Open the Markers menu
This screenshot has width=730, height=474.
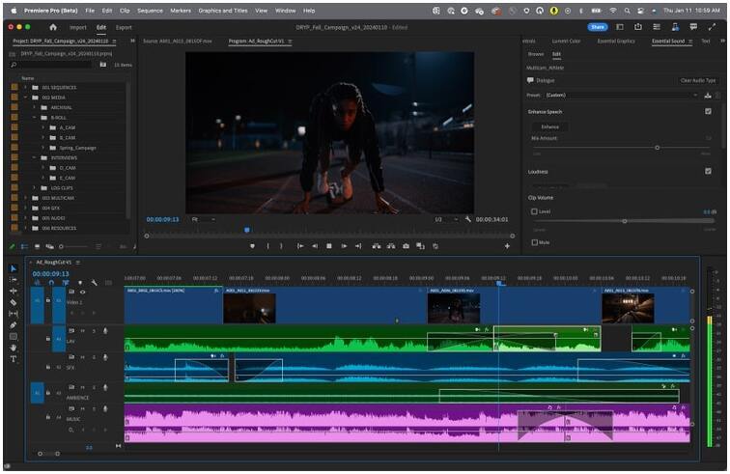[181, 11]
